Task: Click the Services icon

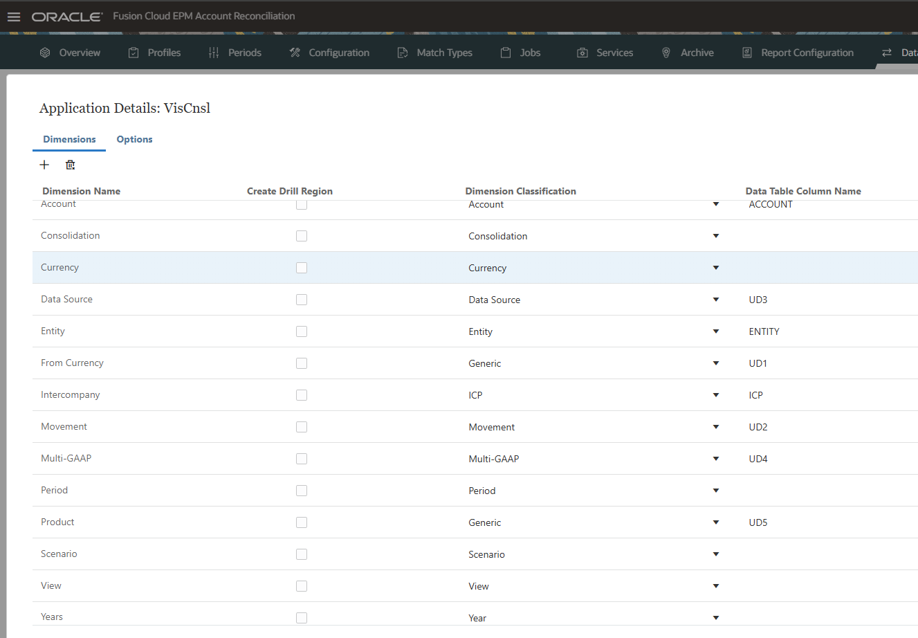Action: click(582, 53)
